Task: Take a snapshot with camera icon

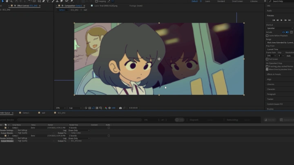Action: [x=120, y=108]
